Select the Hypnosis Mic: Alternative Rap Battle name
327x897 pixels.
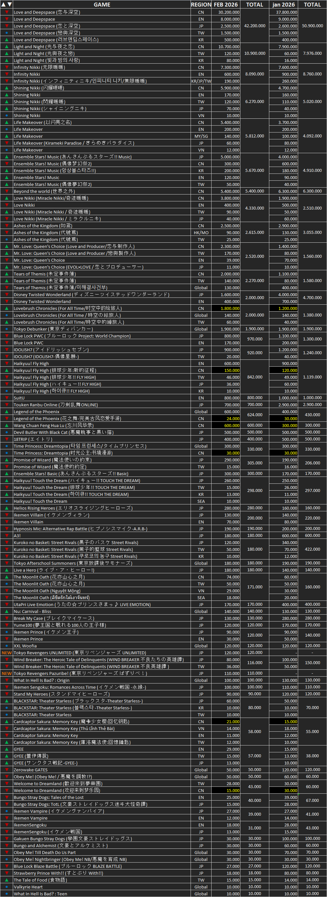pyautogui.click(x=80, y=529)
